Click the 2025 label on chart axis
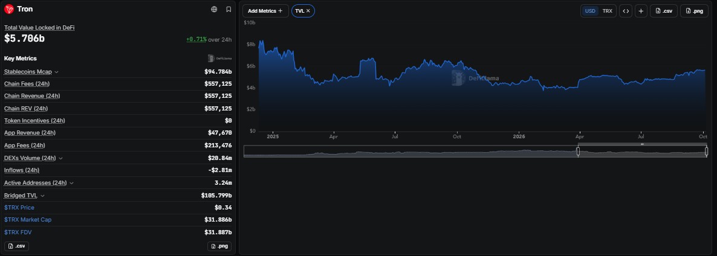 pyautogui.click(x=273, y=136)
